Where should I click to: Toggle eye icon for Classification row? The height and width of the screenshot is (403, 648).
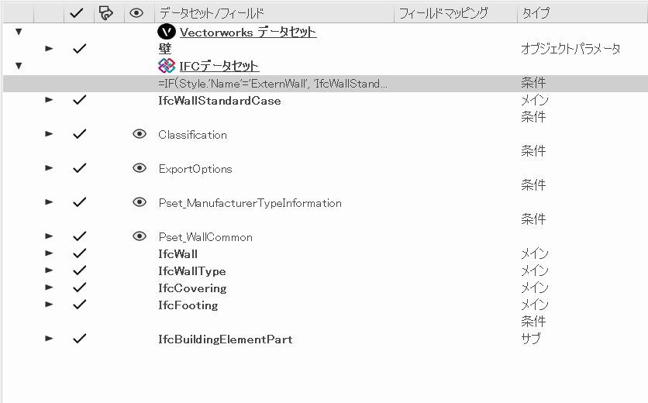coord(140,134)
